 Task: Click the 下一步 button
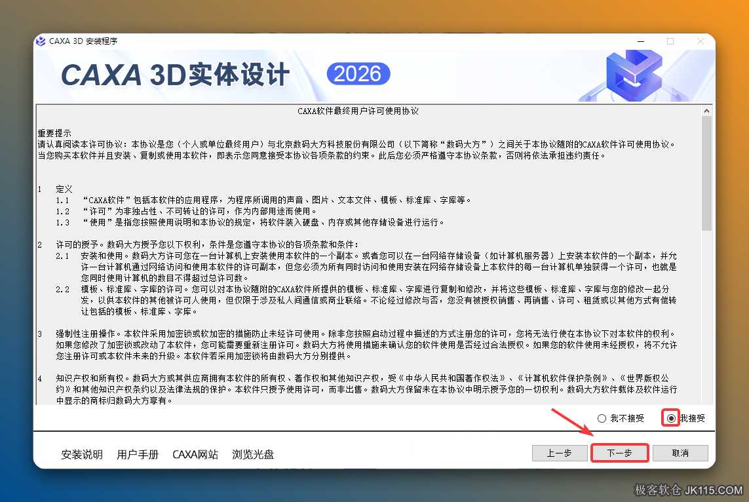(x=619, y=453)
